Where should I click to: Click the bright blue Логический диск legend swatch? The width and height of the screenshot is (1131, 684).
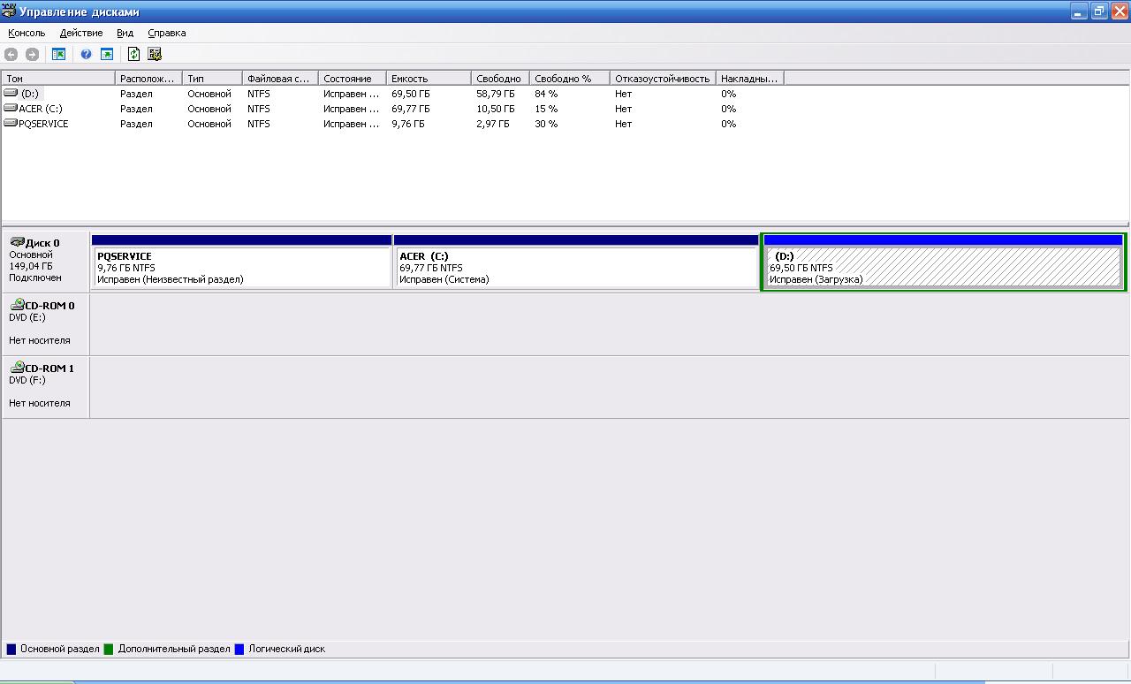239,649
